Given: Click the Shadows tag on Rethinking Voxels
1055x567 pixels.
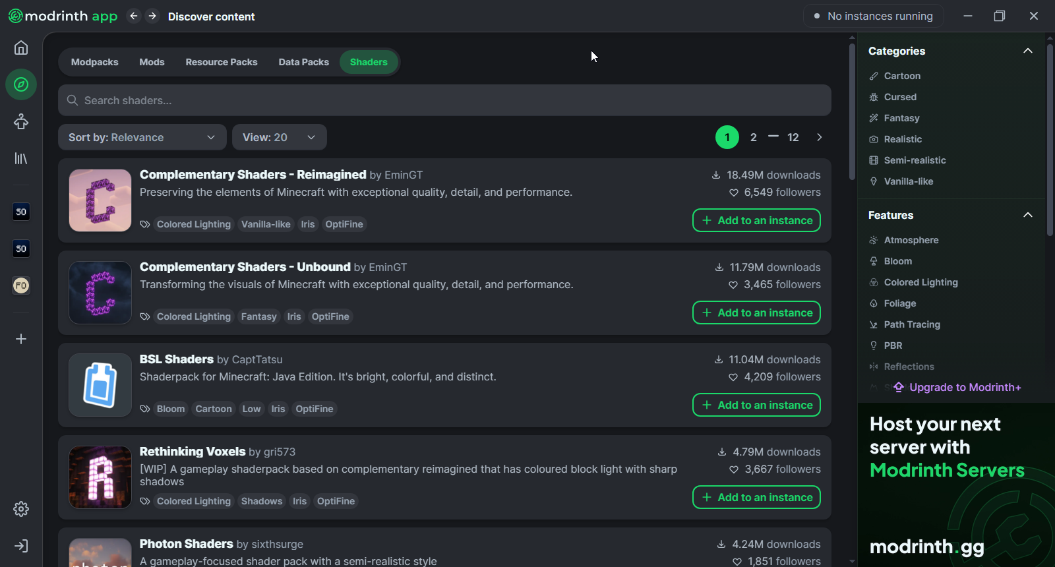Looking at the screenshot, I should pos(262,501).
